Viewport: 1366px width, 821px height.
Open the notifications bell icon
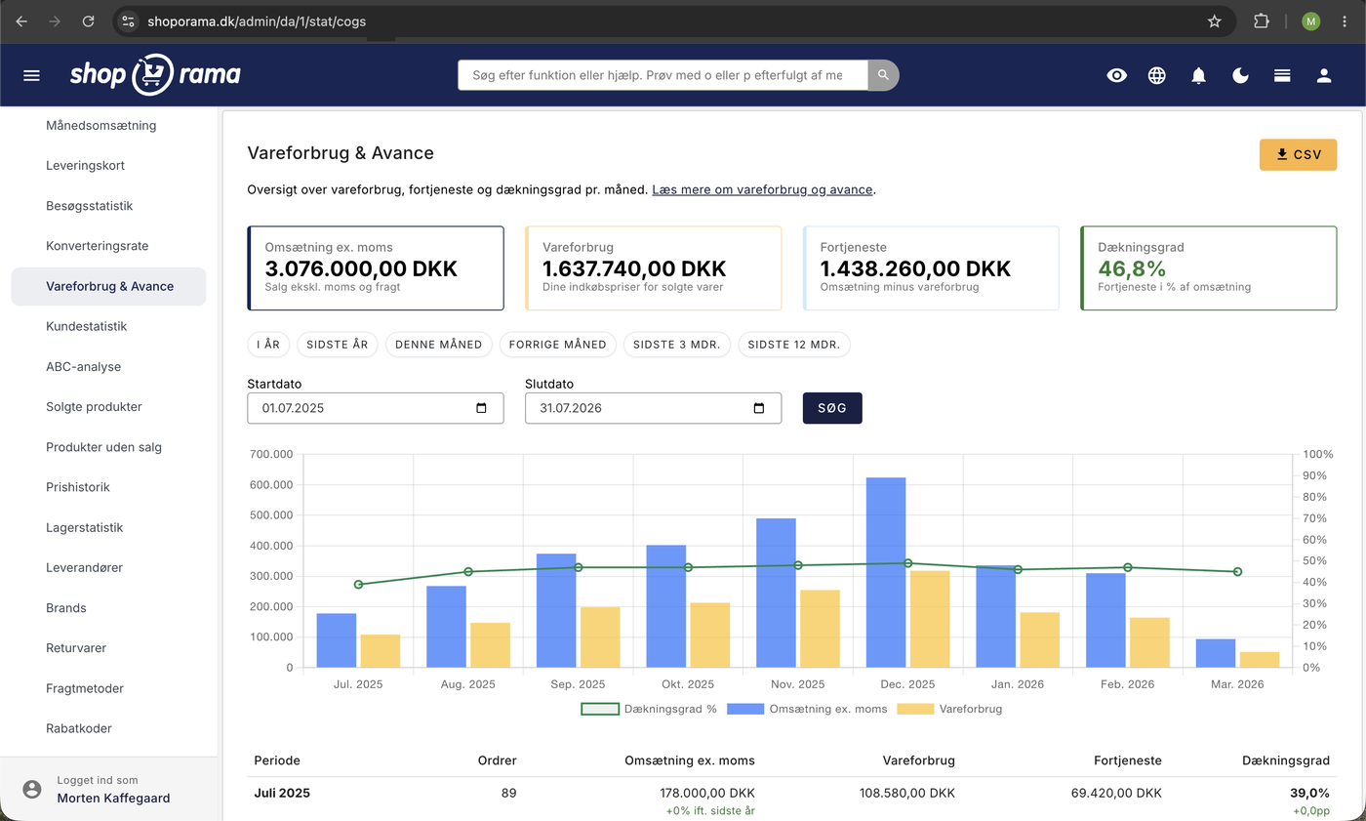coord(1199,75)
